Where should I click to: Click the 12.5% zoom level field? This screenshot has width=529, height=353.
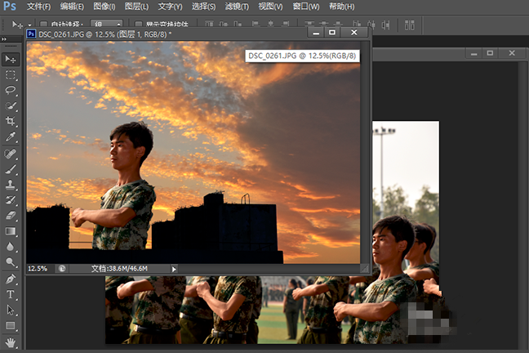pos(38,268)
